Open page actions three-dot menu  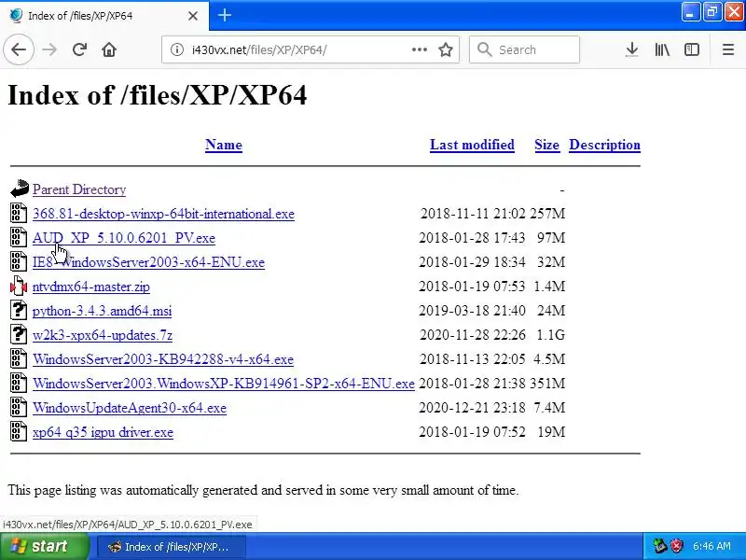[x=419, y=49]
